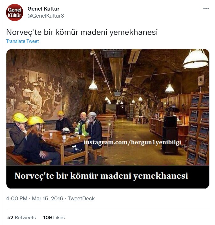
Task: Select the tweet text about Norveç'te
Action: (x=82, y=32)
